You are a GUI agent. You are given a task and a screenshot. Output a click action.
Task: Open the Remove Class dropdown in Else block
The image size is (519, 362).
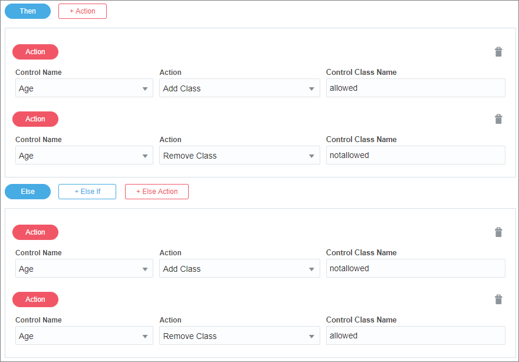(x=239, y=336)
